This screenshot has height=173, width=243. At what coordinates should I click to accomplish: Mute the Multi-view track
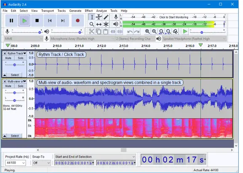click(x=8, y=86)
